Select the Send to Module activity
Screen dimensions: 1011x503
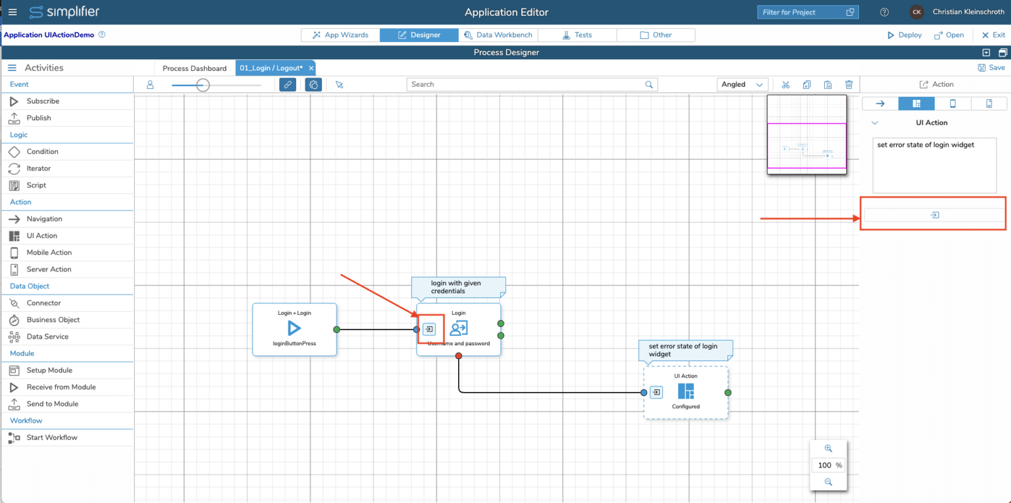pyautogui.click(x=67, y=404)
